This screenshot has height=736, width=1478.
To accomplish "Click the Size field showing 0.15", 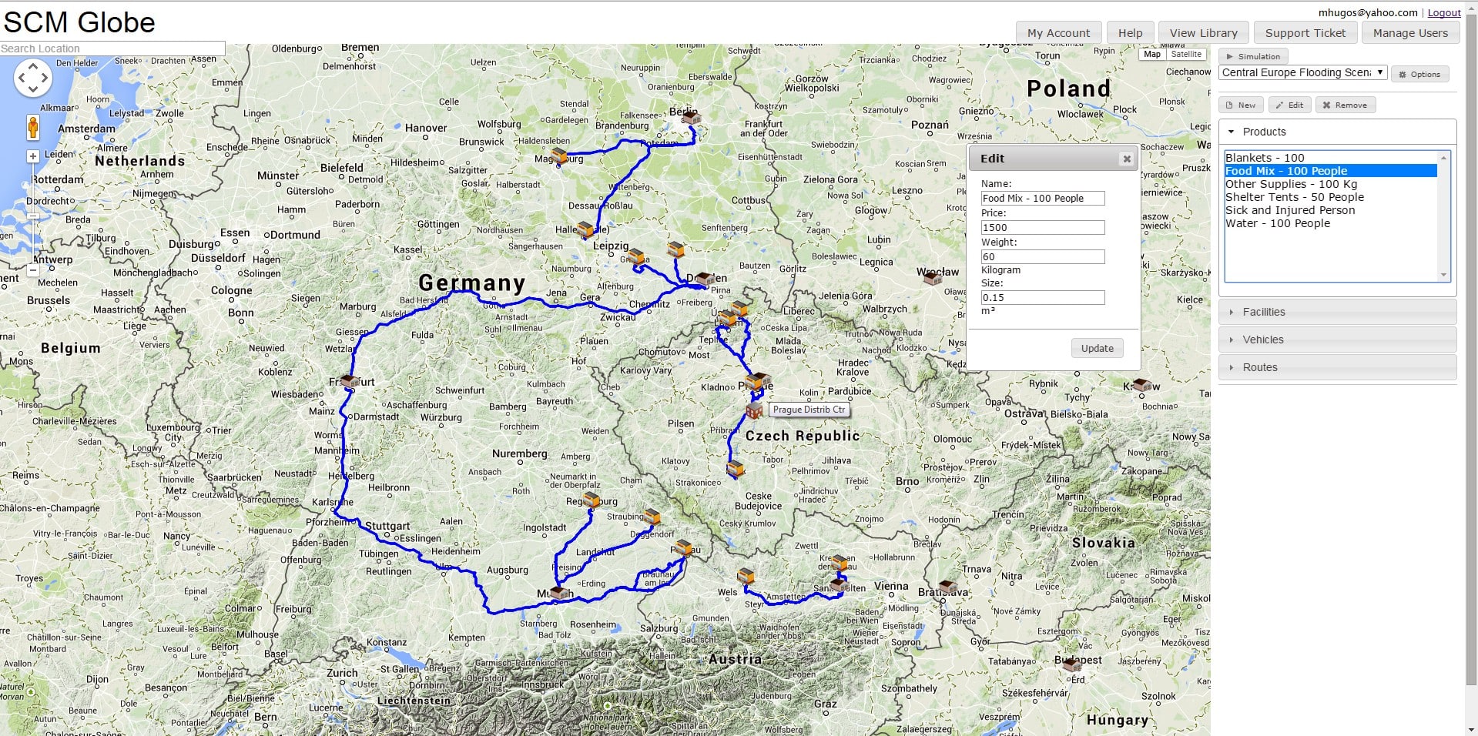I will click(1043, 298).
